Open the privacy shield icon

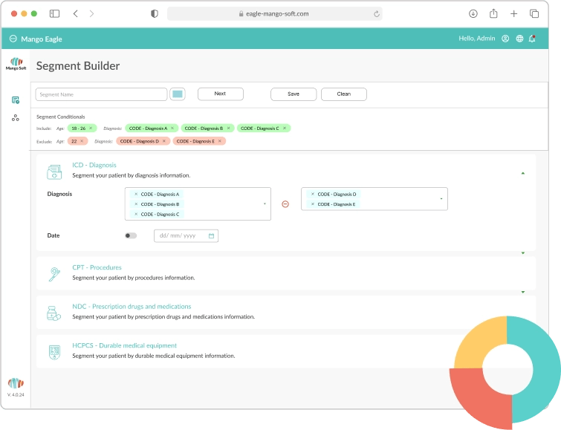tap(155, 13)
